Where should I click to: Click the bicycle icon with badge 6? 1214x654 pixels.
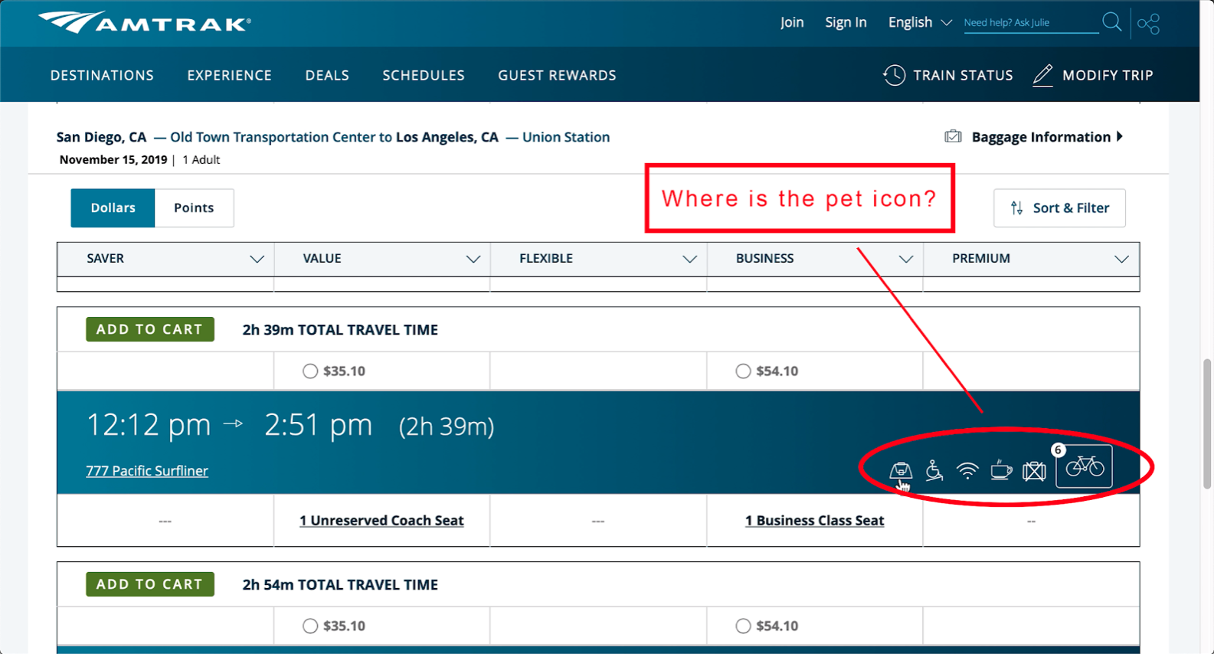pos(1084,466)
